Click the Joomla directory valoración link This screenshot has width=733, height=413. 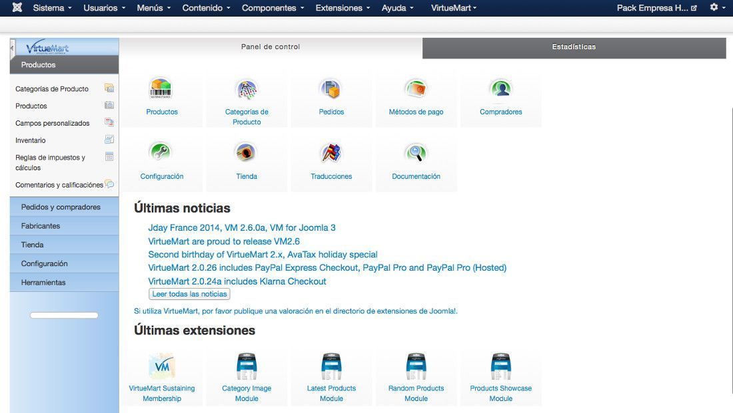(x=295, y=311)
